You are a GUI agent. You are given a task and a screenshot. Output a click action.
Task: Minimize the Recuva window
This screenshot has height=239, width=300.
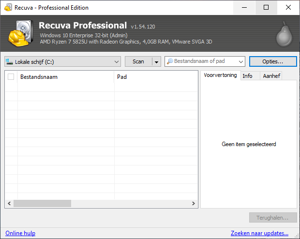tap(244, 7)
